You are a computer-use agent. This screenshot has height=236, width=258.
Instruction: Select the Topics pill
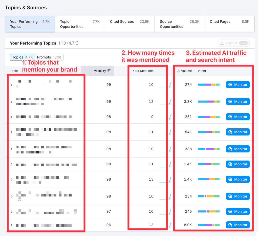click(22, 57)
